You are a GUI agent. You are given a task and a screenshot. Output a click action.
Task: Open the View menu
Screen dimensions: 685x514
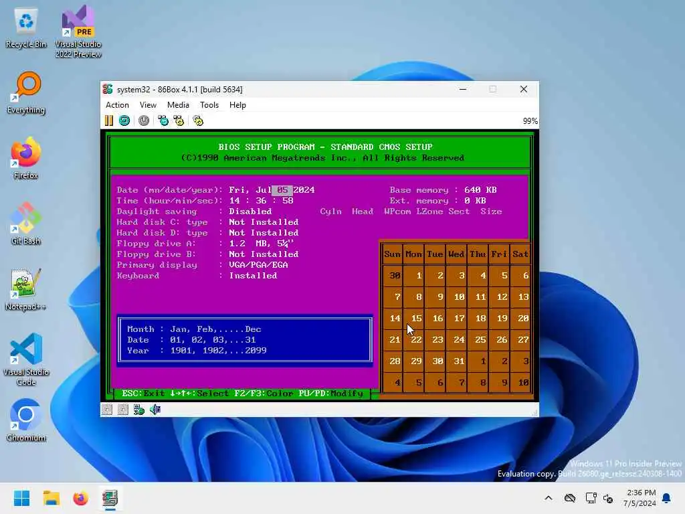tap(148, 105)
